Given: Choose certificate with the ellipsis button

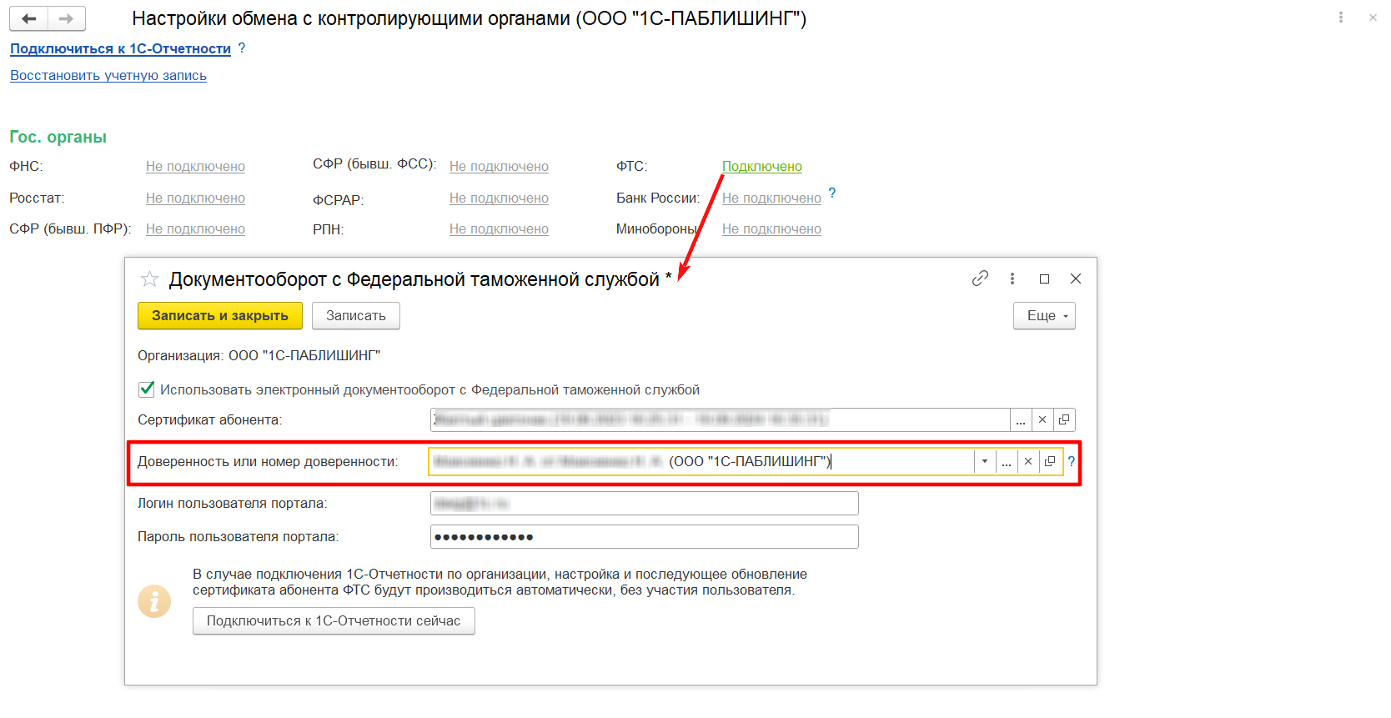Looking at the screenshot, I should [1021, 419].
